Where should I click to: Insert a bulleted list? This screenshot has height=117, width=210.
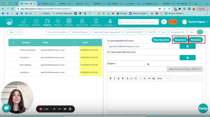[136, 79]
